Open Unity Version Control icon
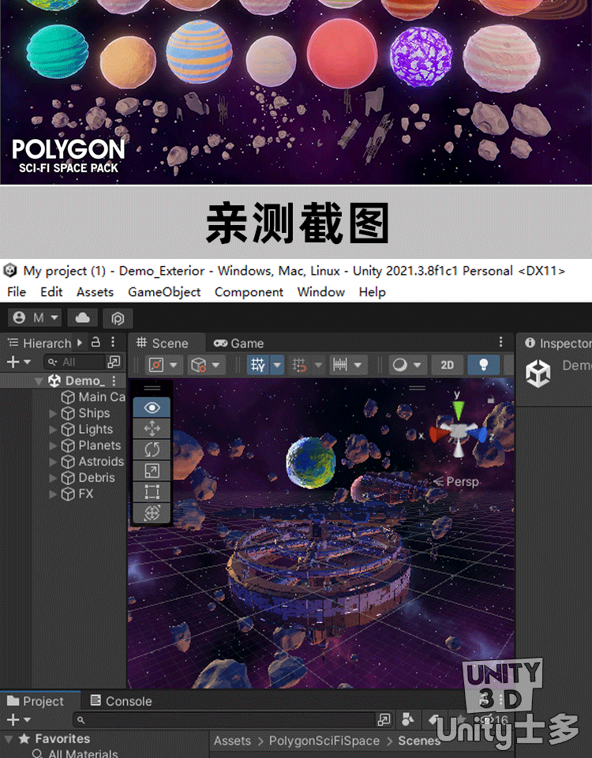 point(118,318)
